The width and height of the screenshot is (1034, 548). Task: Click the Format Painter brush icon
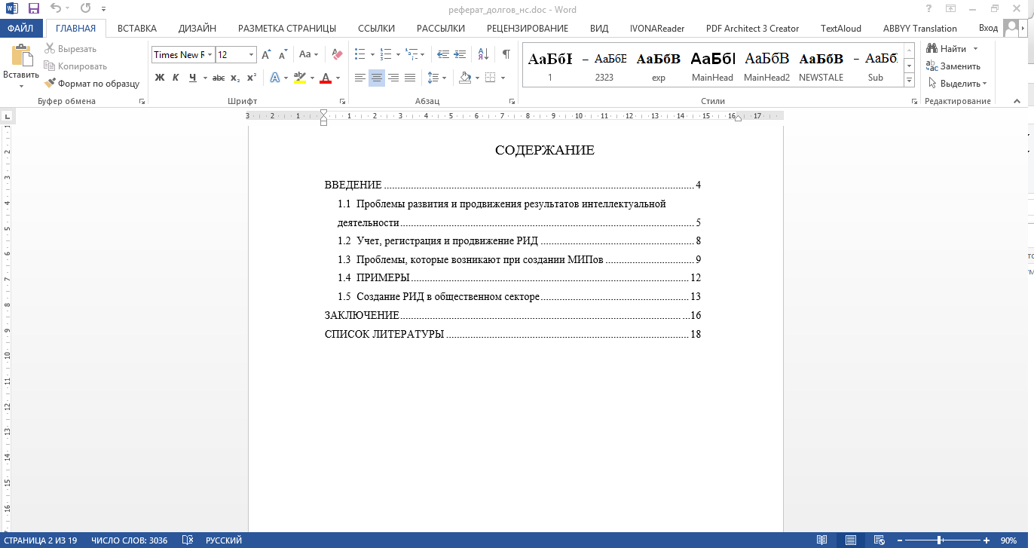click(x=50, y=84)
